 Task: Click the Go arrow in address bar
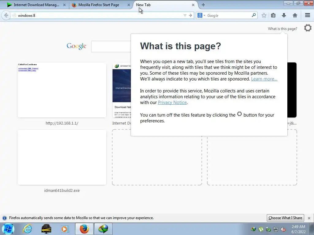pos(190,15)
